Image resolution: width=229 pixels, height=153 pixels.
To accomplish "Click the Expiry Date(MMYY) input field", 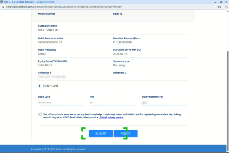I will click(165, 103).
